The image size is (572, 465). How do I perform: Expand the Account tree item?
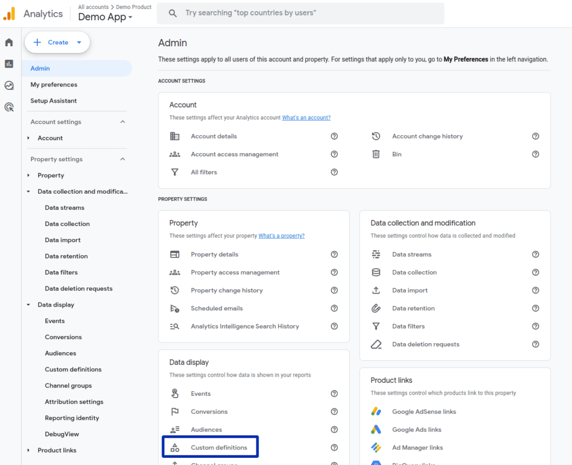click(28, 138)
